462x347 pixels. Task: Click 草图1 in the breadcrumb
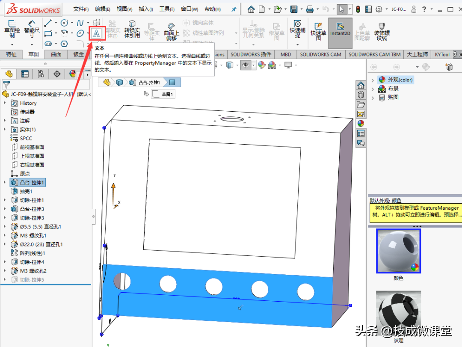pyautogui.click(x=163, y=94)
